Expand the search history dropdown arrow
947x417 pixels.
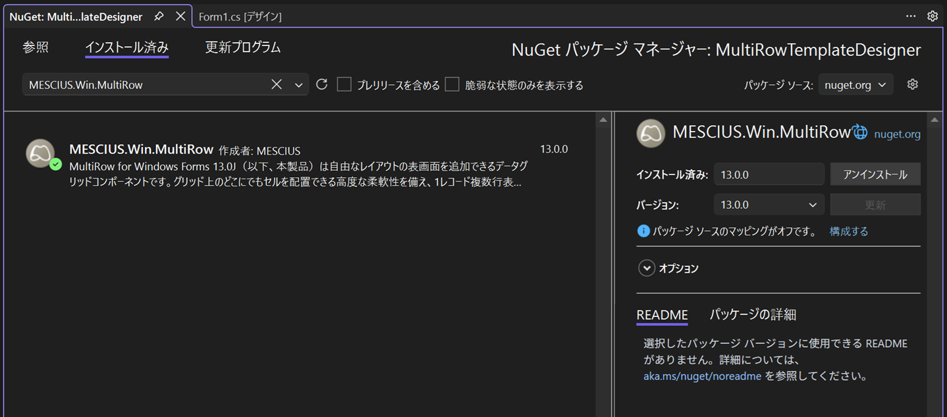coord(298,85)
